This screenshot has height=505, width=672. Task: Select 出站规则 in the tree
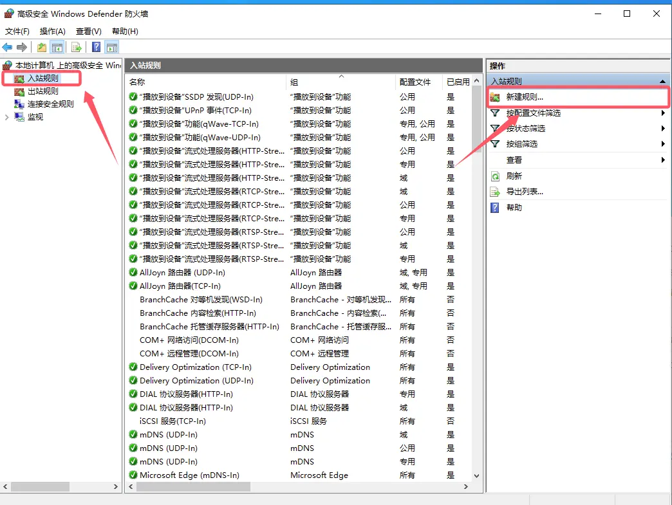click(x=43, y=91)
